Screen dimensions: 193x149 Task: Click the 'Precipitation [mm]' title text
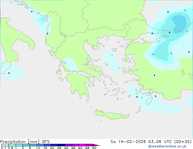[20, 142]
